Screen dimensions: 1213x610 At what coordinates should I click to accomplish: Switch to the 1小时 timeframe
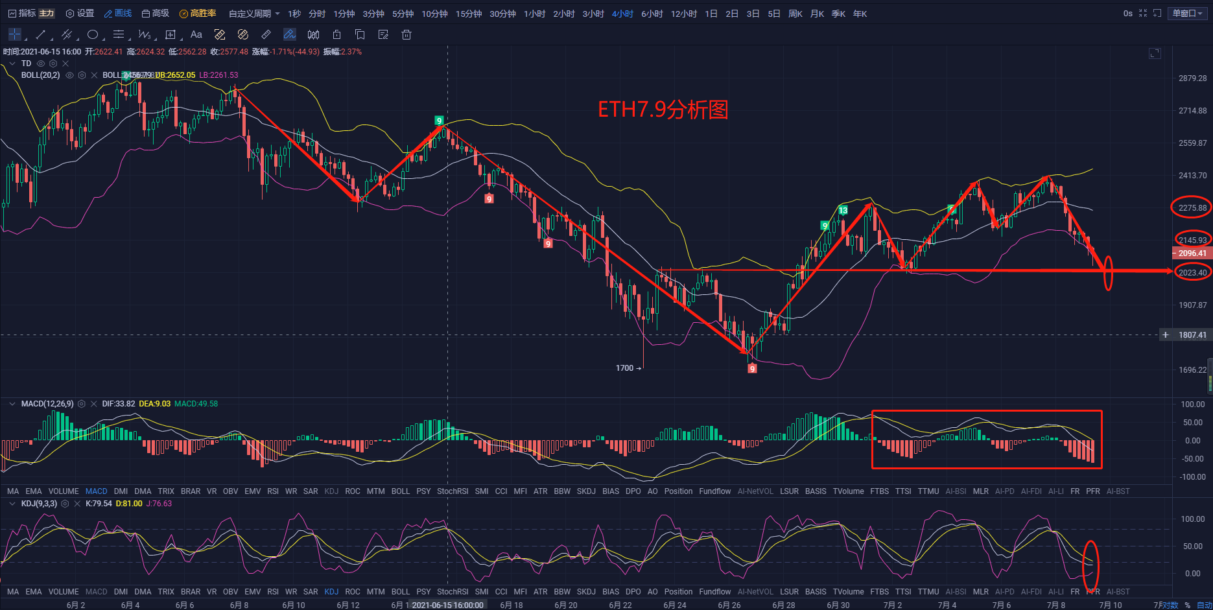[x=535, y=14]
